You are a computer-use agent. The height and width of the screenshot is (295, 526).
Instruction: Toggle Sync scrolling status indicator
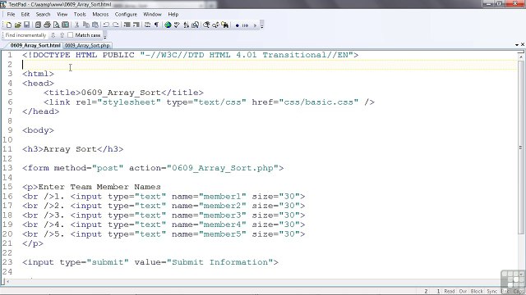click(x=491, y=292)
